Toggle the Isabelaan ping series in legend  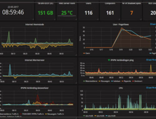click(117, 81)
